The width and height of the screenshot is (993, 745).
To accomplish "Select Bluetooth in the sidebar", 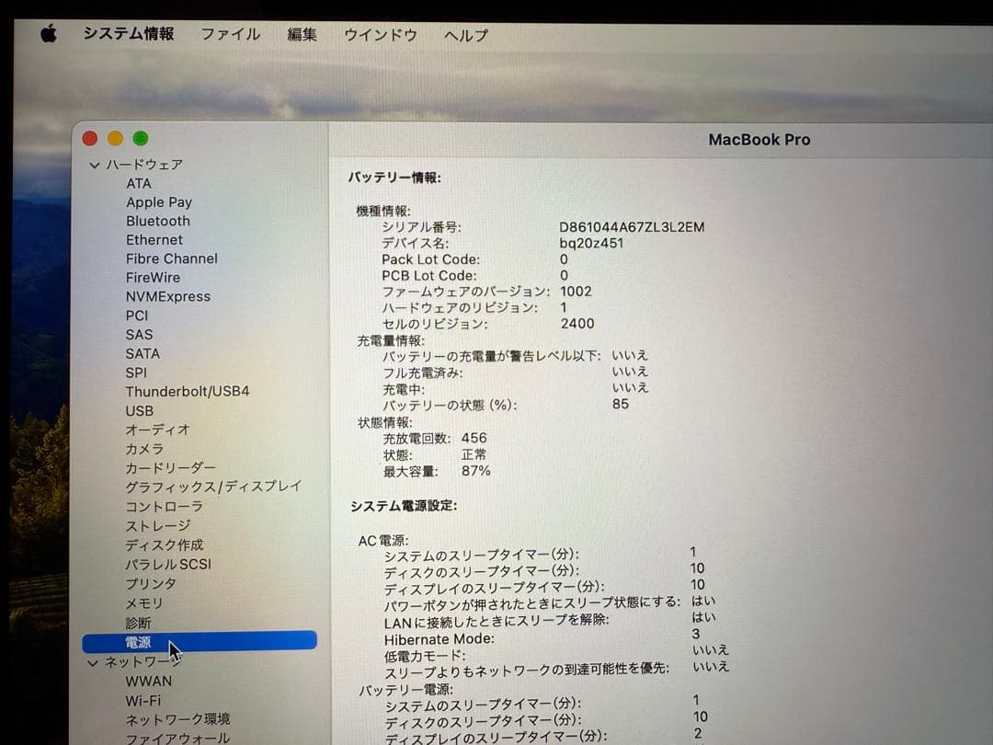I will coord(158,221).
